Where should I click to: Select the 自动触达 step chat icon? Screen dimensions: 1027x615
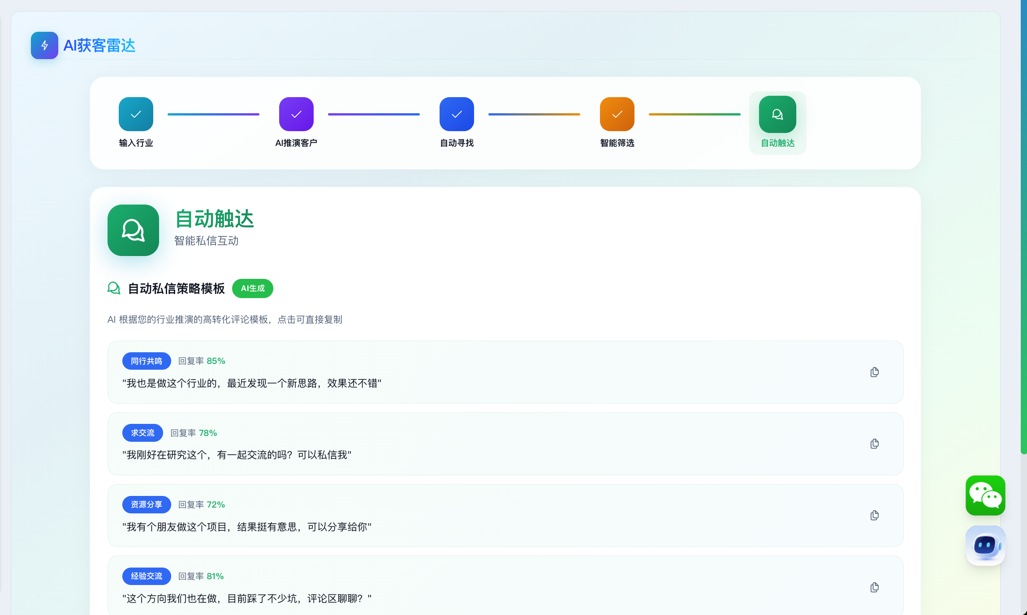click(x=777, y=115)
